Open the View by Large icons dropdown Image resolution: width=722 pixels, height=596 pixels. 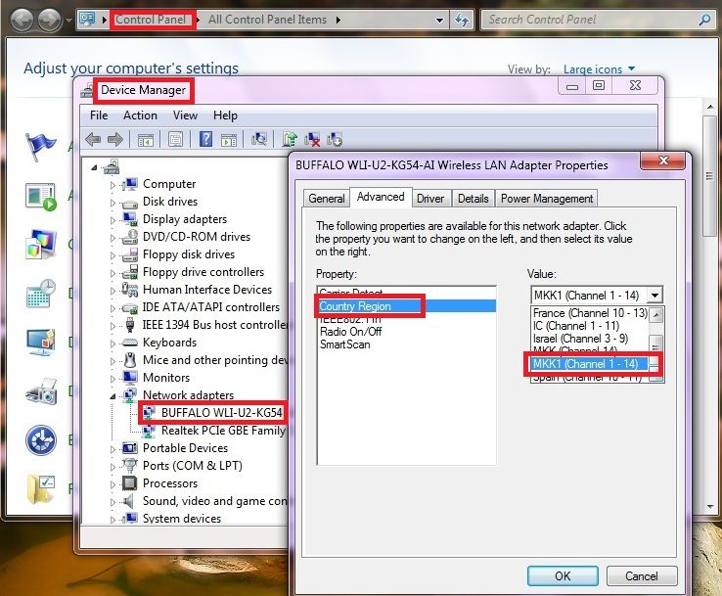pyautogui.click(x=599, y=69)
